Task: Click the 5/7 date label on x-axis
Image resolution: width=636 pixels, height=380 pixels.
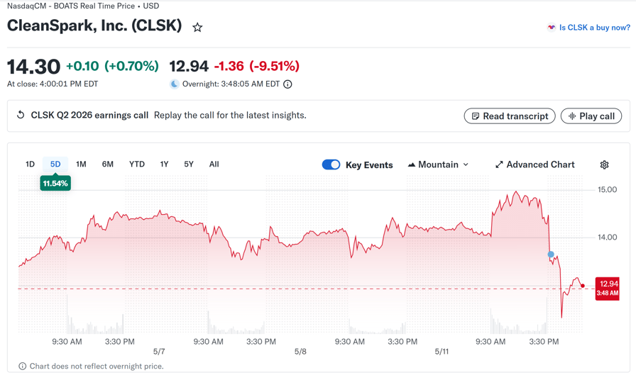Action: [159, 352]
